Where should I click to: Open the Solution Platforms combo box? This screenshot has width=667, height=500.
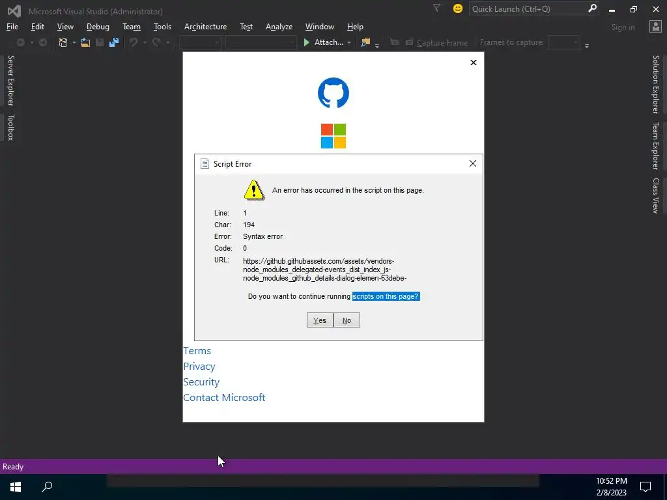(261, 42)
